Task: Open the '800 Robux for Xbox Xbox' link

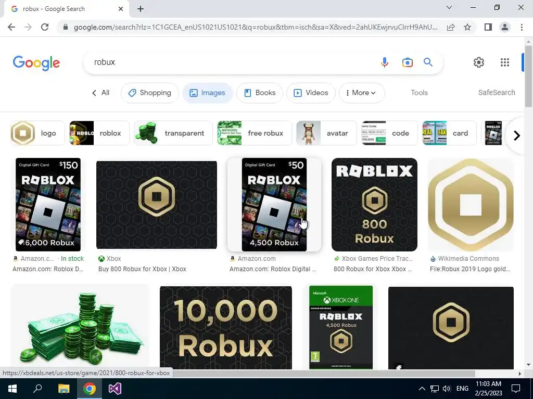Action: click(x=373, y=269)
